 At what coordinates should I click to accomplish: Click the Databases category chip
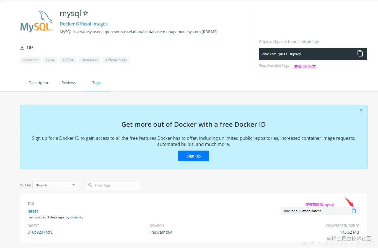(90, 60)
